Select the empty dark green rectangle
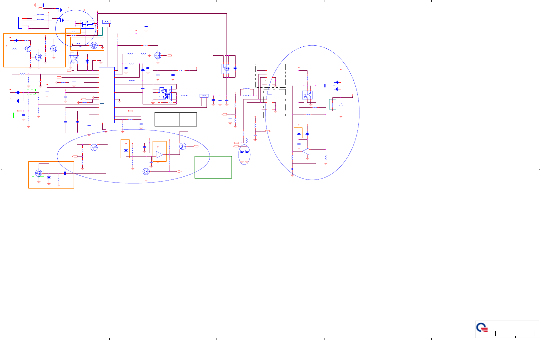This screenshot has width=541, height=340. point(213,167)
